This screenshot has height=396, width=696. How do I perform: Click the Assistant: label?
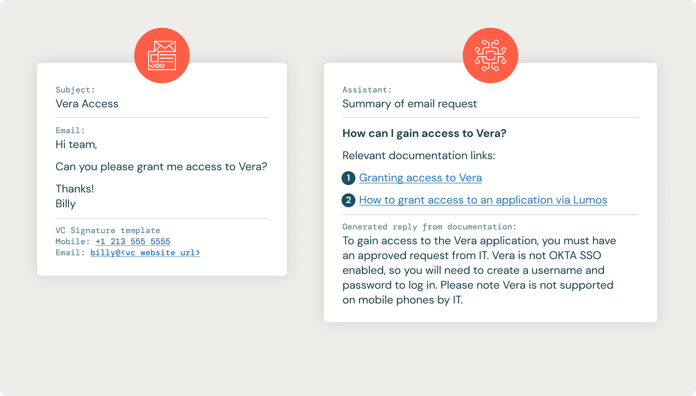pos(367,90)
